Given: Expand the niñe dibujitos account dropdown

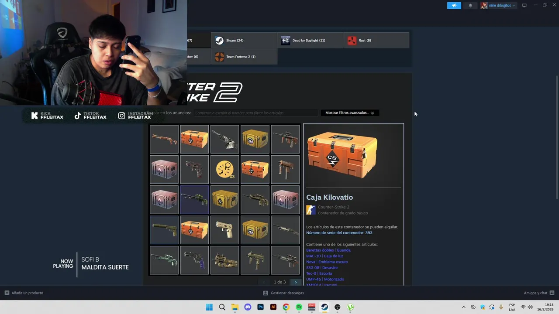Looking at the screenshot, I should 502,5.
